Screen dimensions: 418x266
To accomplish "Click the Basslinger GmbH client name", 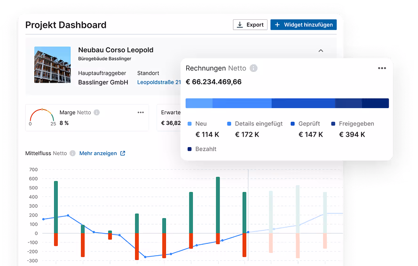I will click(x=103, y=82).
